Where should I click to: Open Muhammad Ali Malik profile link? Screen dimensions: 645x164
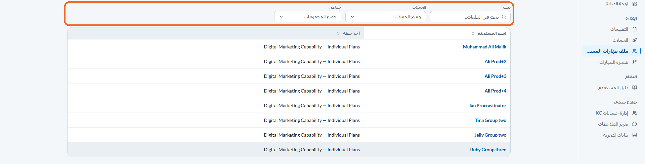(484, 47)
